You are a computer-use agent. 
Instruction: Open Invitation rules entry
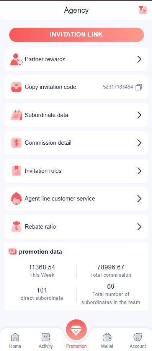76,171
